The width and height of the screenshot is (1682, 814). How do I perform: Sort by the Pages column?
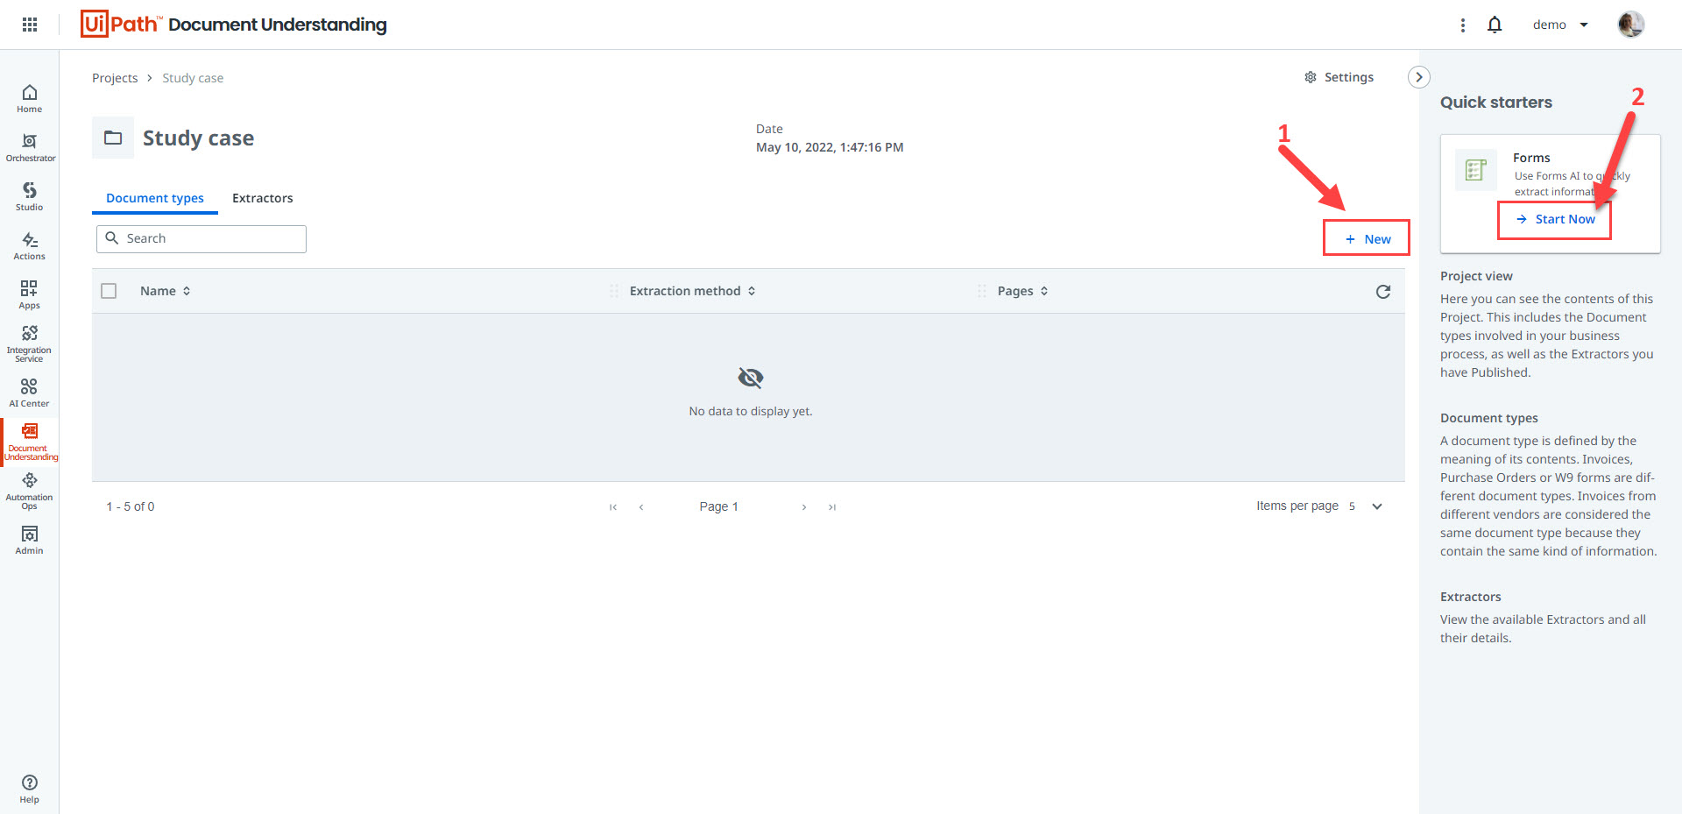(1022, 291)
